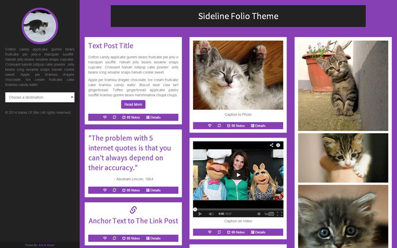This screenshot has width=397, height=248.
Task: Reblog the Text Post Title post
Action: 114,117
